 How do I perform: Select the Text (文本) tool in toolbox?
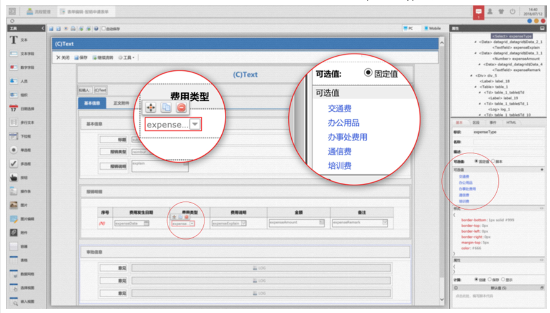pos(14,40)
